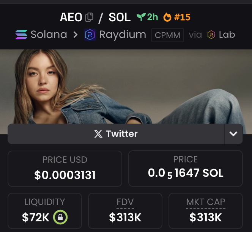This screenshot has width=252, height=232.
Task: Click the Solana chain logo
Action: click(21, 35)
